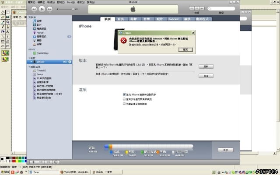Image resolution: width=280 pixels, height=175 pixels.
Task: Confirm the iTunes error dialog OK button
Action: (185, 49)
